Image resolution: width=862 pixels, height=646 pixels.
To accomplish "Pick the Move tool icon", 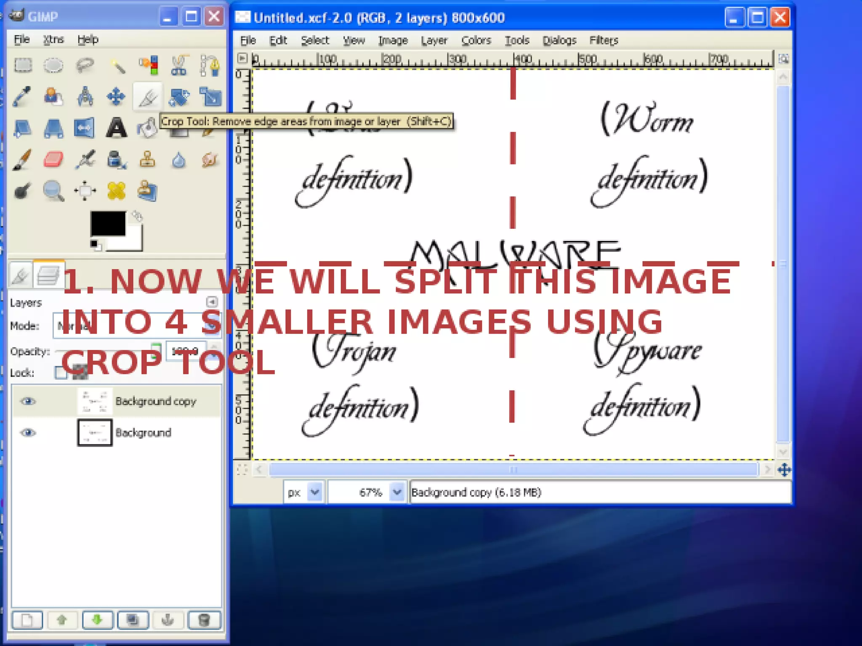I will [116, 97].
